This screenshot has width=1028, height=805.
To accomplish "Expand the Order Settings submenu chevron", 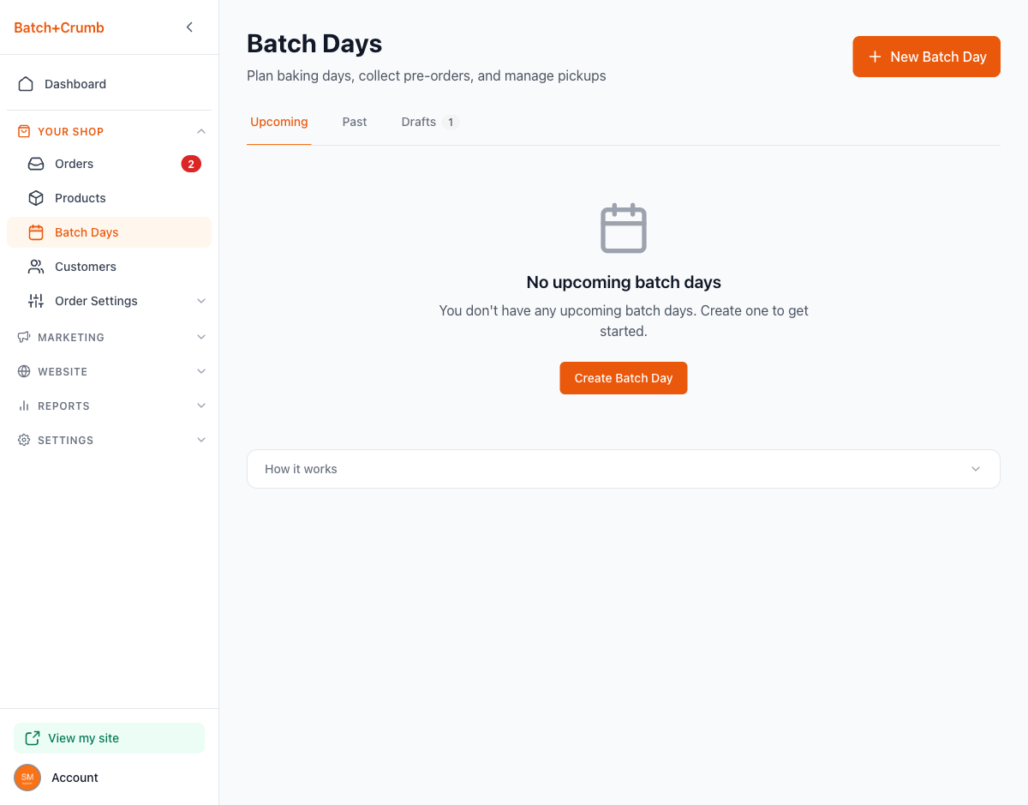I will (x=201, y=301).
